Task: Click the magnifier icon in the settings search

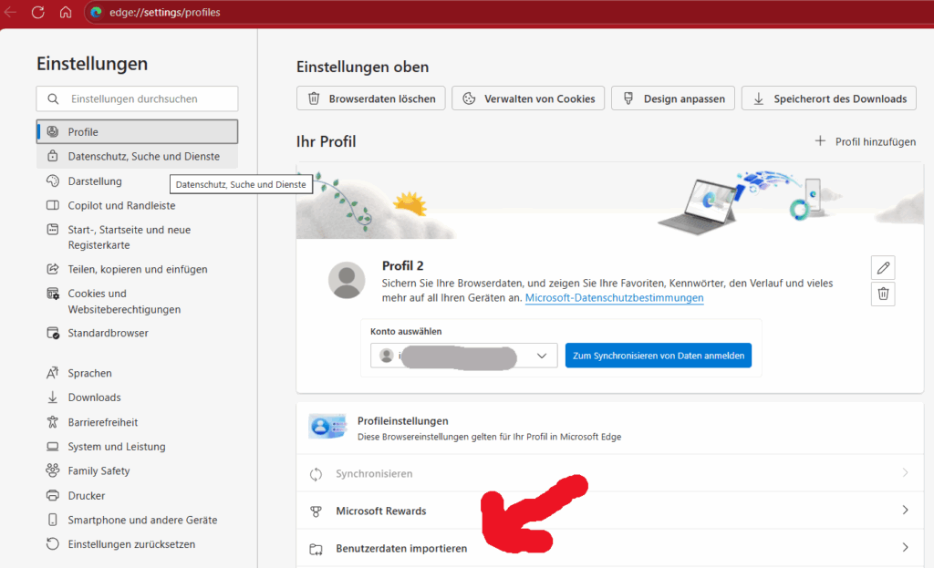Action: (x=53, y=98)
